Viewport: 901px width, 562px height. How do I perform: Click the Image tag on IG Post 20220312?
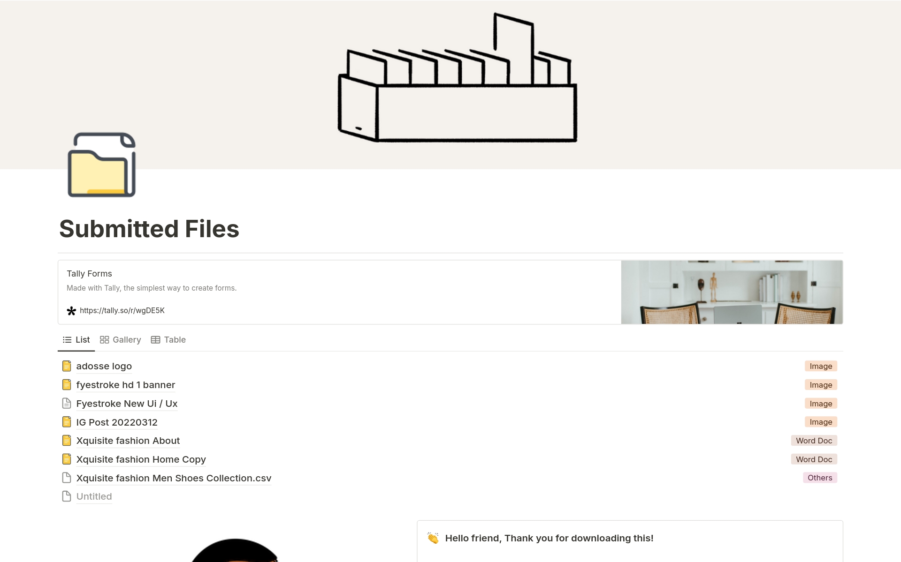pos(821,421)
